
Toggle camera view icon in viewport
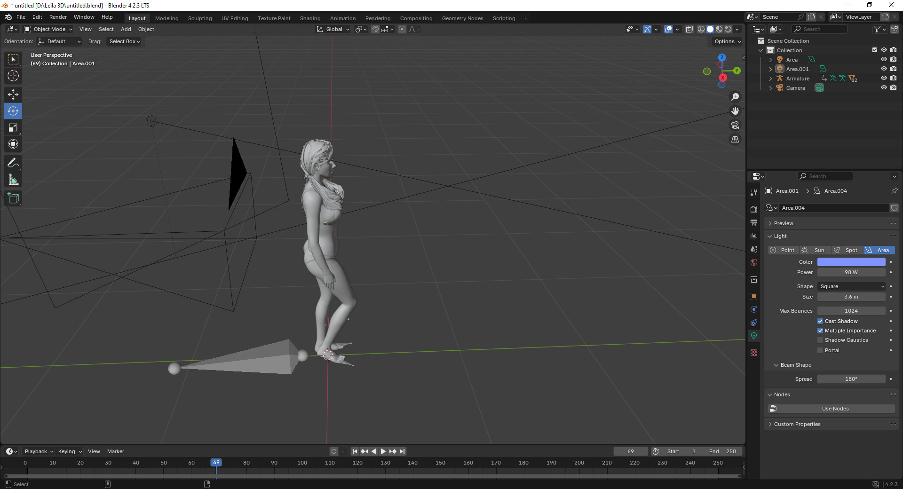(735, 125)
